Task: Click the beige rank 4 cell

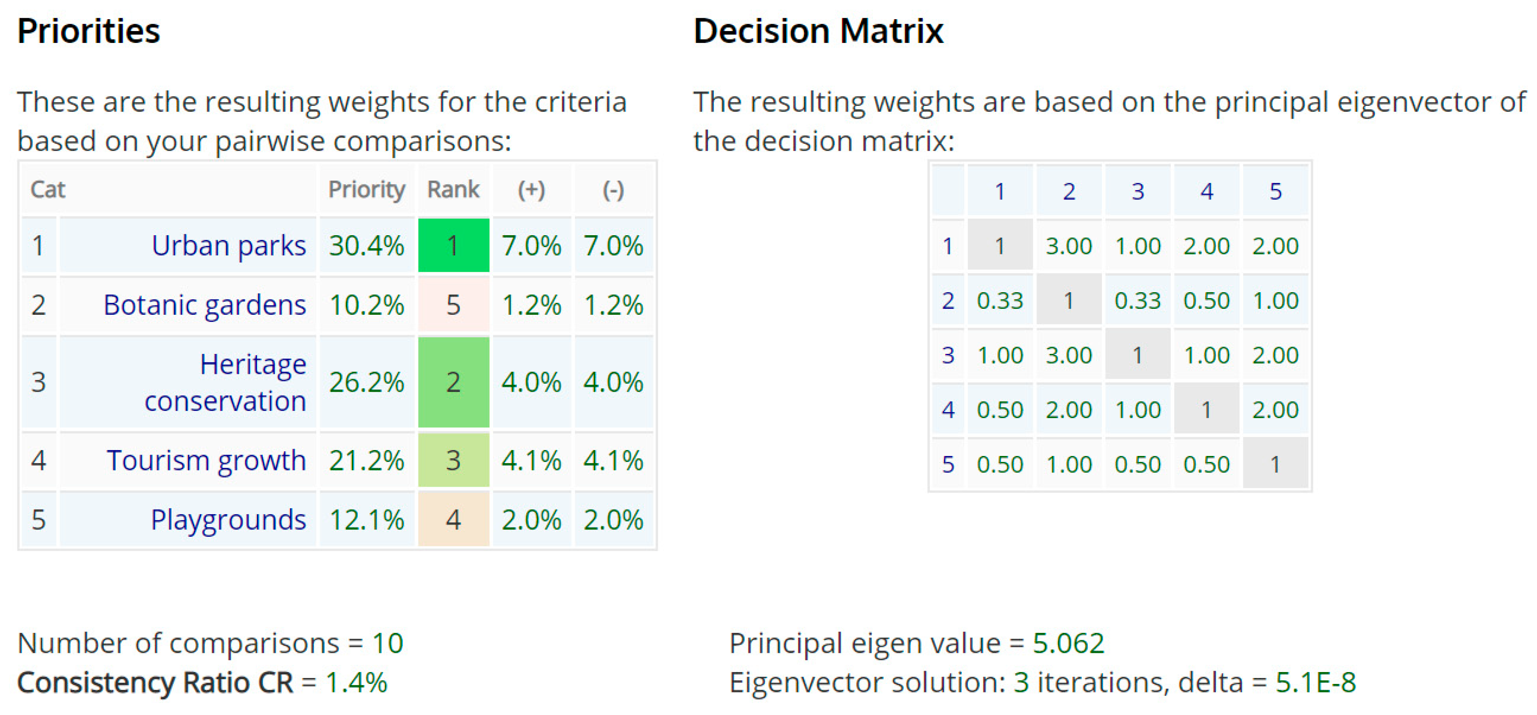Action: 453,519
